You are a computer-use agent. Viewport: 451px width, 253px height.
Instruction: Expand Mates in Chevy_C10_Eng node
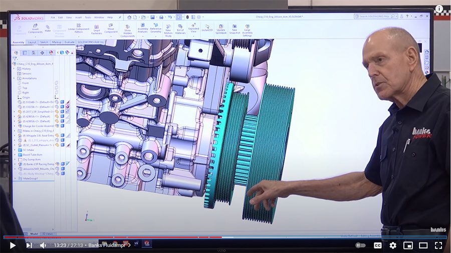coord(15,130)
